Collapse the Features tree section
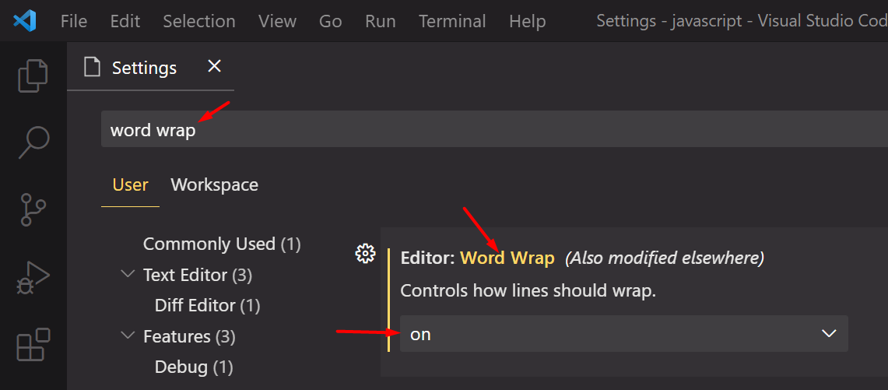The width and height of the screenshot is (888, 390). click(x=128, y=336)
